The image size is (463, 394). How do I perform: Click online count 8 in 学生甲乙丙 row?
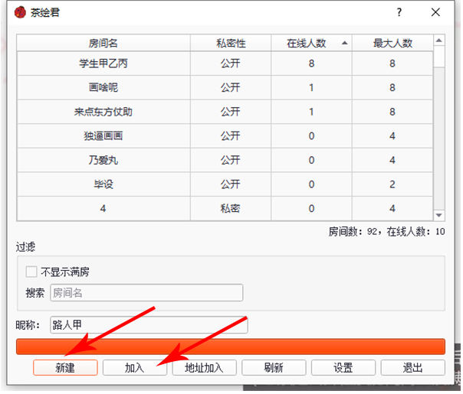(x=311, y=63)
